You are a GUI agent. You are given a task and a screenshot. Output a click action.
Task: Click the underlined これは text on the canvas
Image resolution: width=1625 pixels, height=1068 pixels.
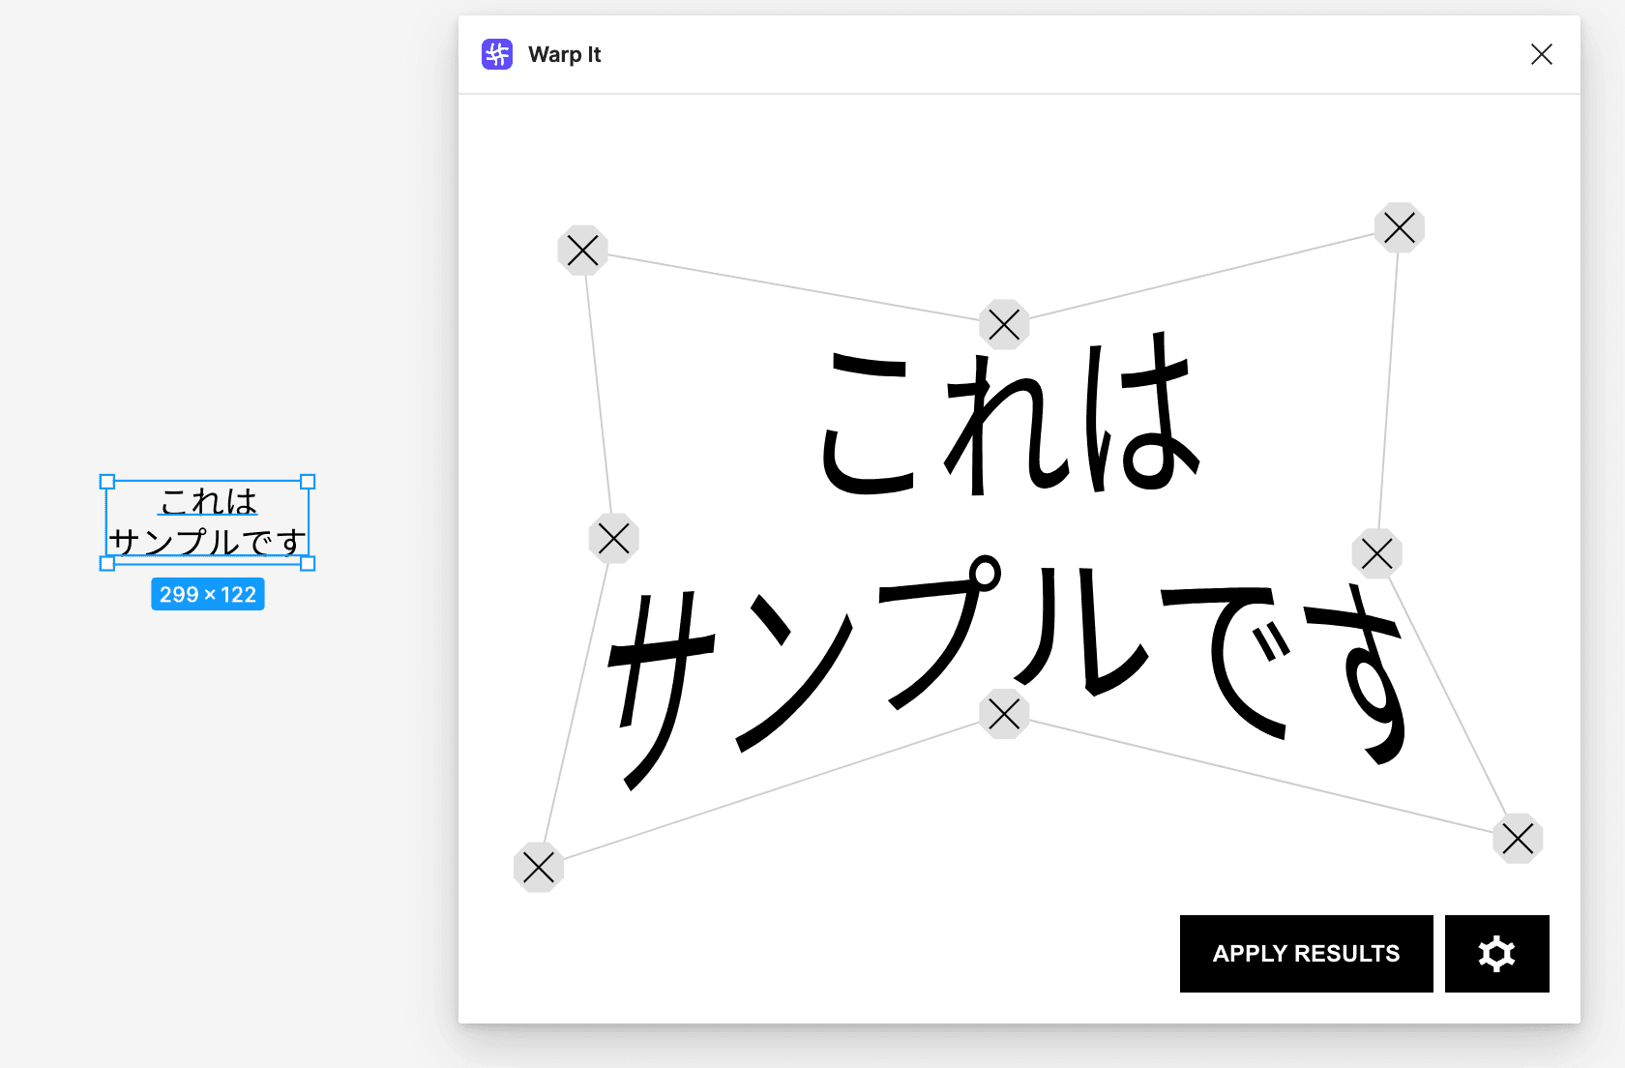click(205, 502)
